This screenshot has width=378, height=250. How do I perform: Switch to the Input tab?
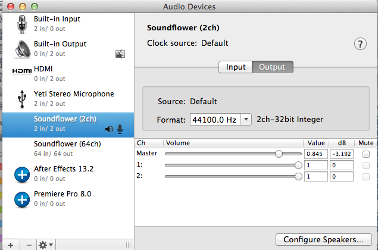[236, 67]
